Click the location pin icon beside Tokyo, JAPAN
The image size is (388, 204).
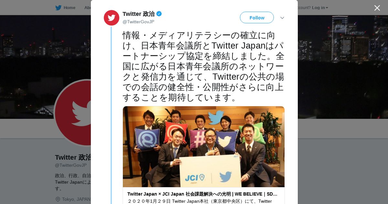pyautogui.click(x=58, y=199)
